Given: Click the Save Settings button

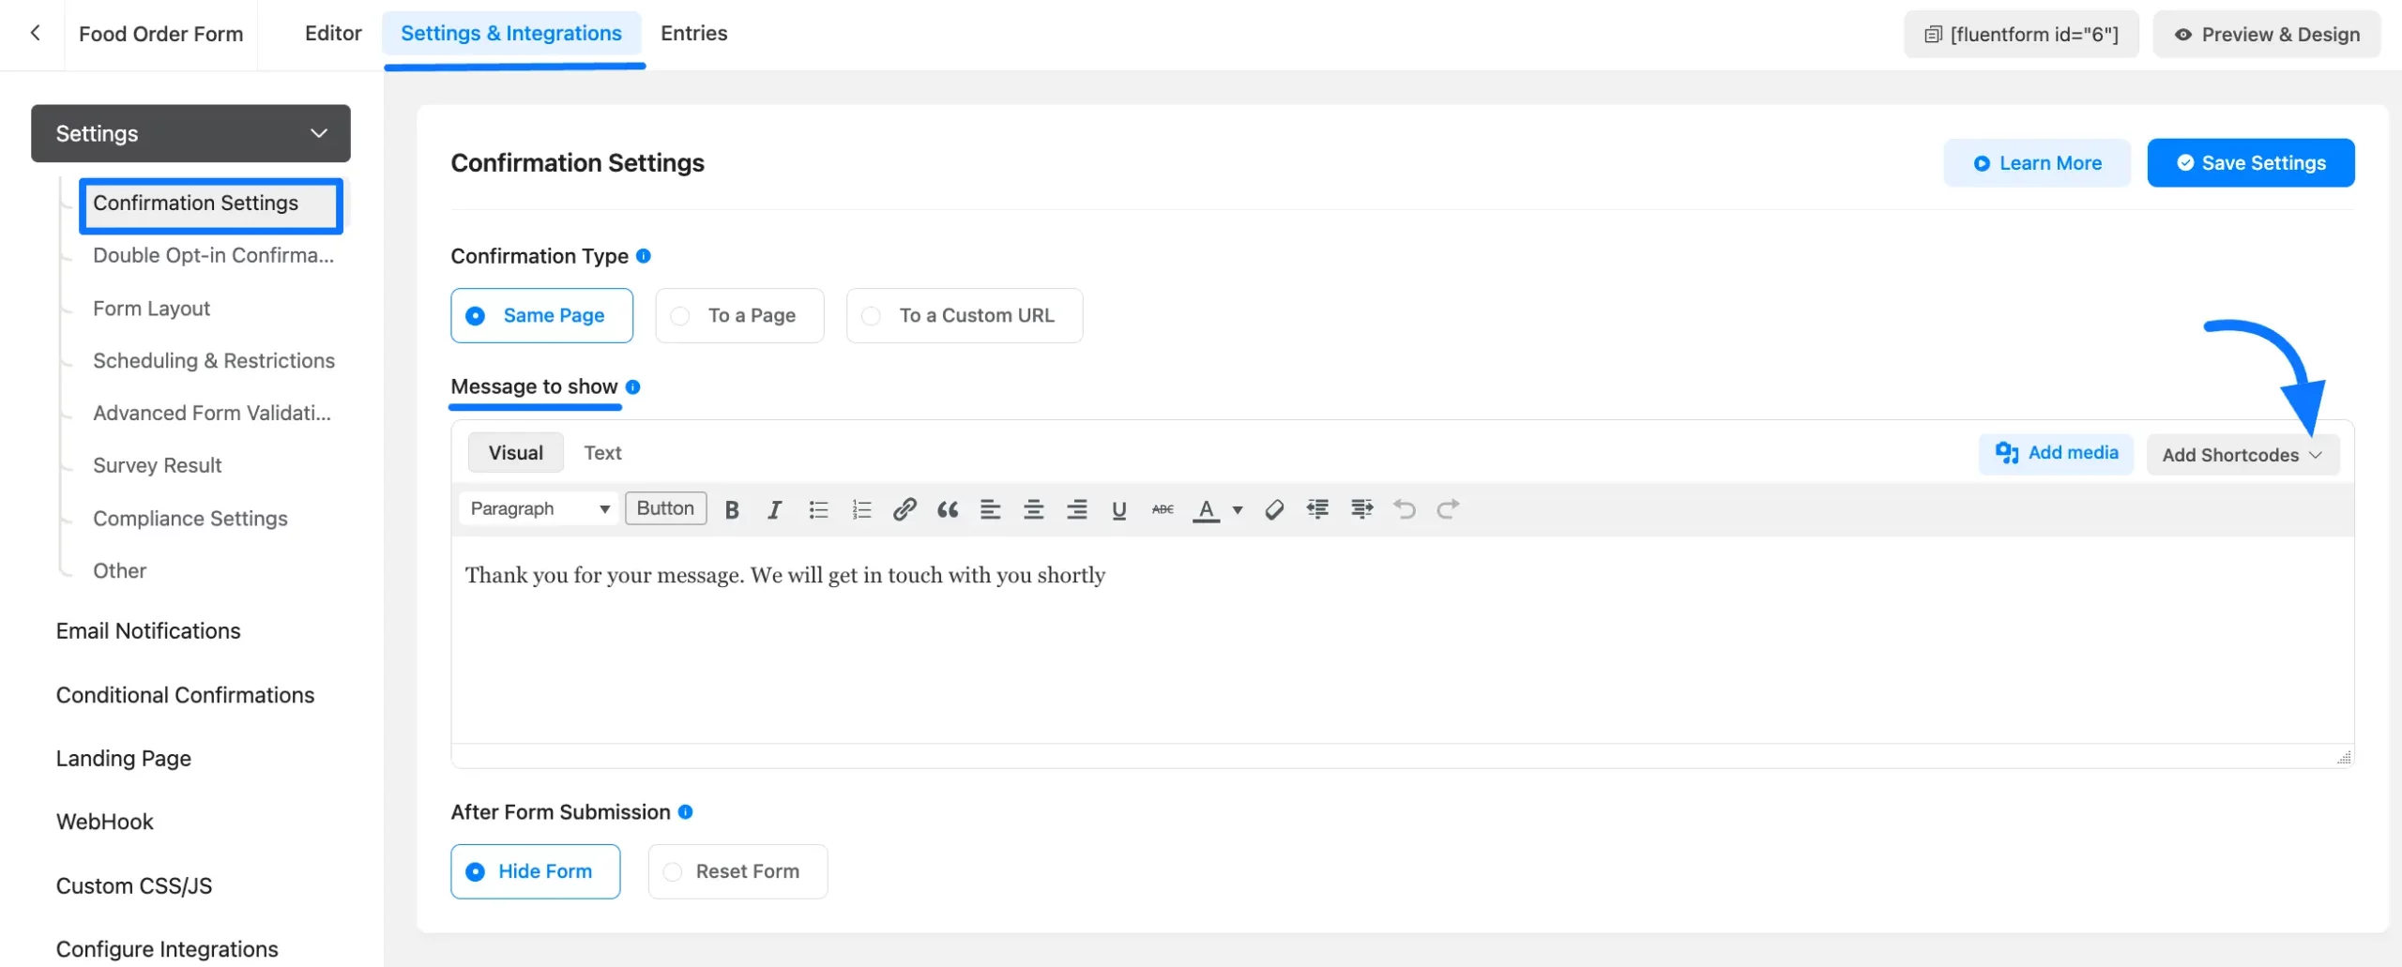Looking at the screenshot, I should (2250, 163).
